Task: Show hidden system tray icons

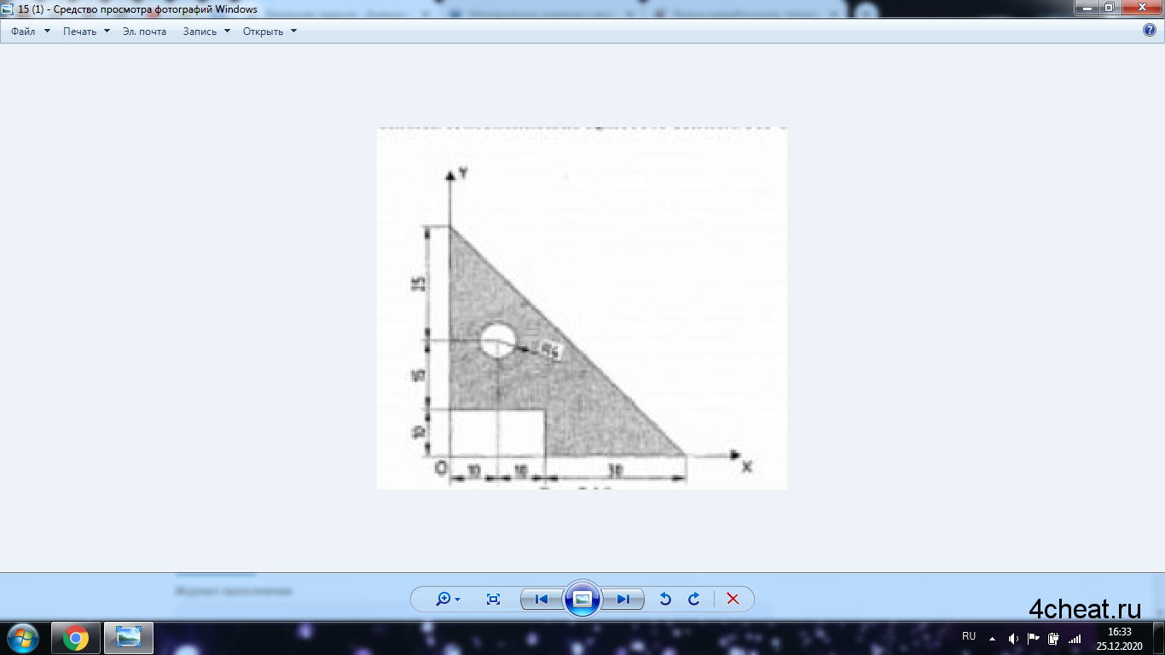Action: coord(992,638)
